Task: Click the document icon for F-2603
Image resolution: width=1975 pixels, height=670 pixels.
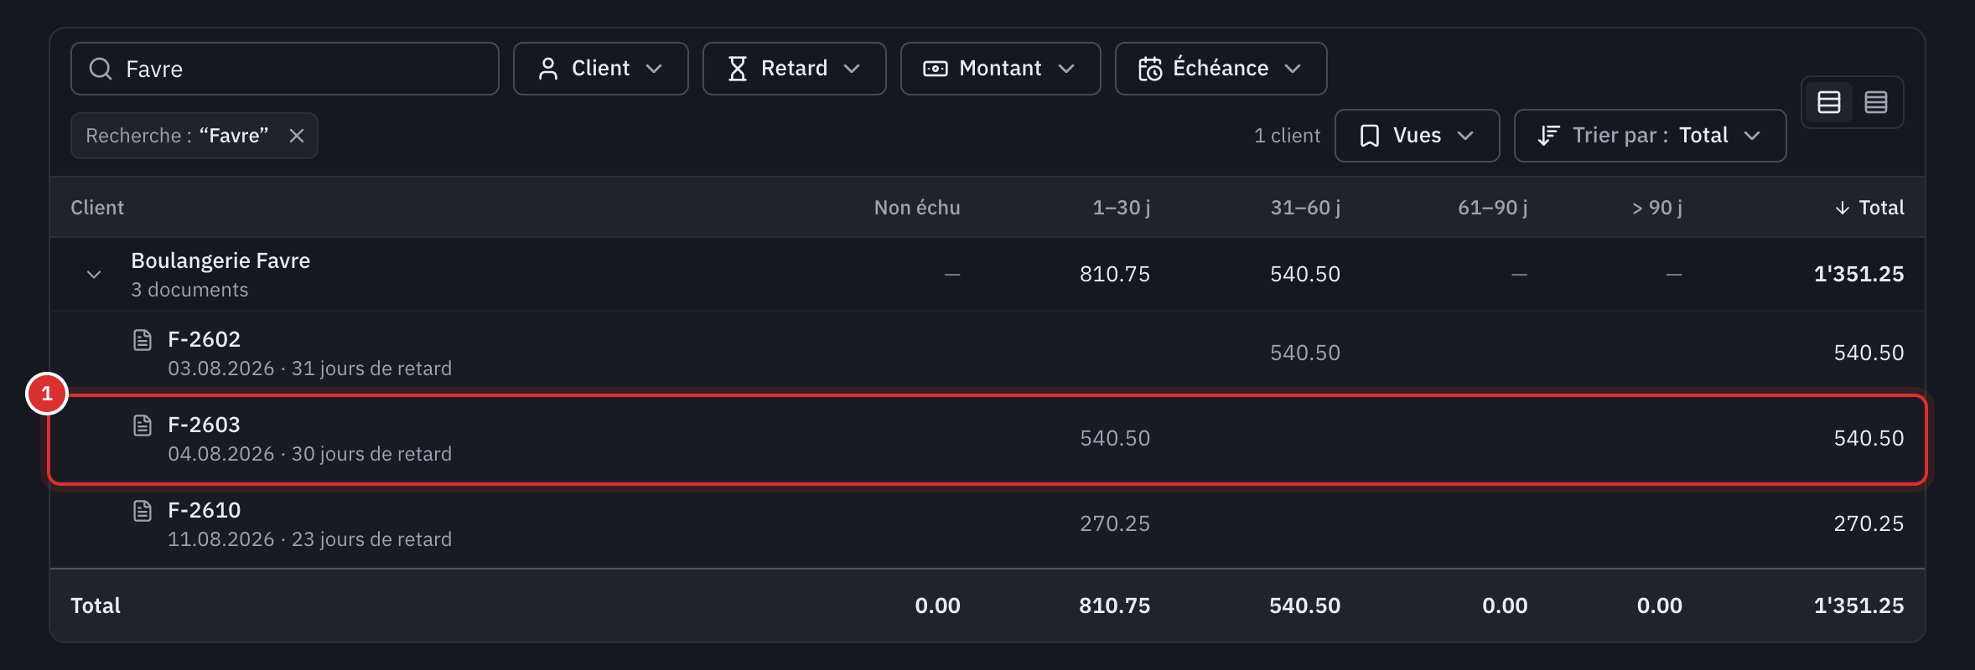Action: click(x=143, y=425)
